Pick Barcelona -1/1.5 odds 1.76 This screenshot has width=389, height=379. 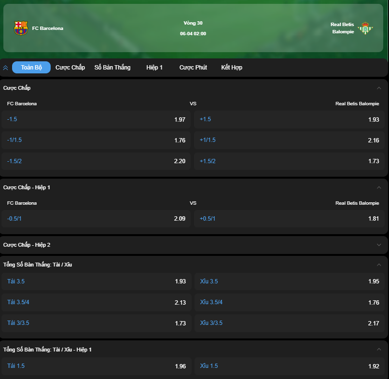pos(96,140)
